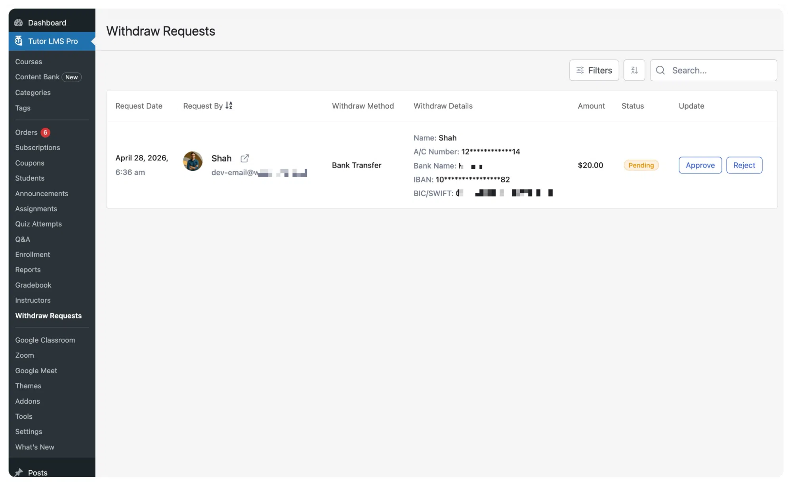Click the Shah requester name
This screenshot has width=792, height=486.
click(221, 158)
